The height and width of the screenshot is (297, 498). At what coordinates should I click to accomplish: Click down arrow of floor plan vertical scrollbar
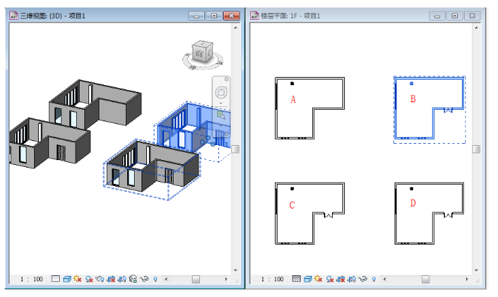click(476, 270)
